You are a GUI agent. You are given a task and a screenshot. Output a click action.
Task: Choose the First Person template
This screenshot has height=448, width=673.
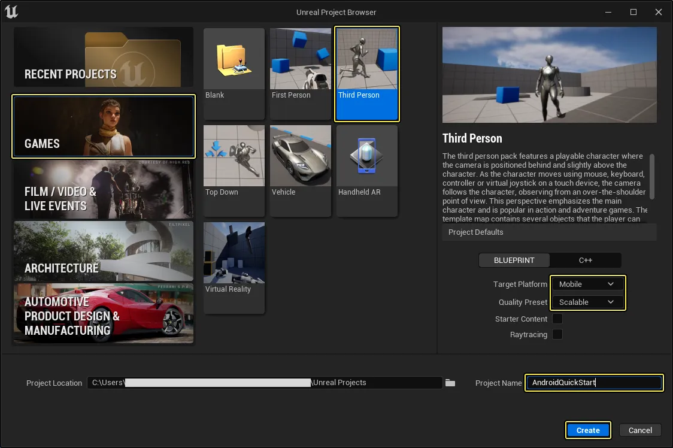(x=301, y=74)
